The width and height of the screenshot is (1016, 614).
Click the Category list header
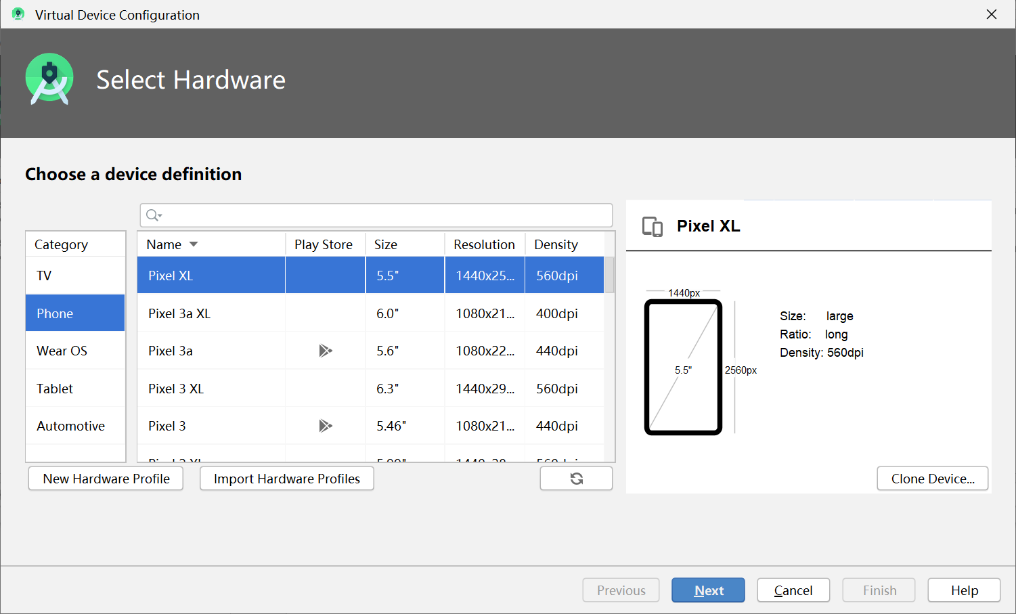(x=75, y=244)
